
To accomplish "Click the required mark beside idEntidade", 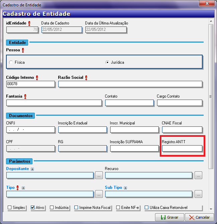I will pos(29,23).
